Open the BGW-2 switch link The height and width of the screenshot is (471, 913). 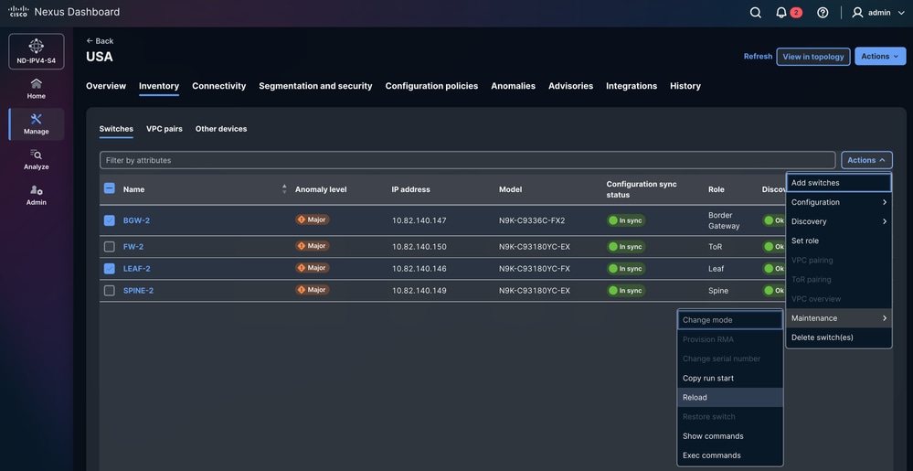137,220
